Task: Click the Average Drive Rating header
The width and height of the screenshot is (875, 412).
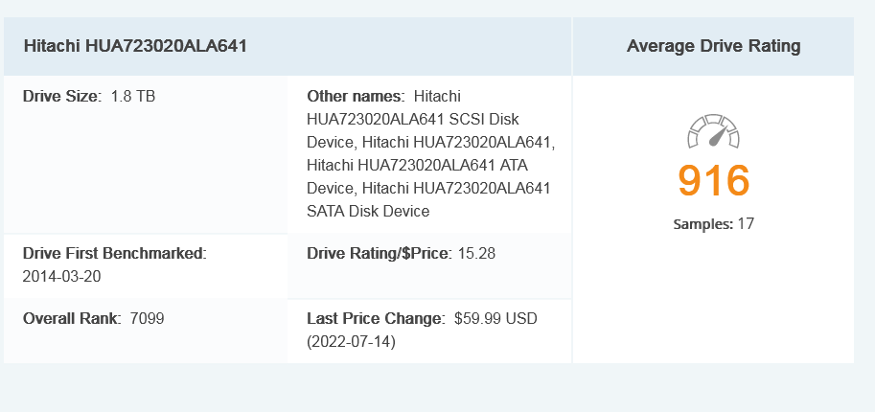Action: pyautogui.click(x=714, y=46)
